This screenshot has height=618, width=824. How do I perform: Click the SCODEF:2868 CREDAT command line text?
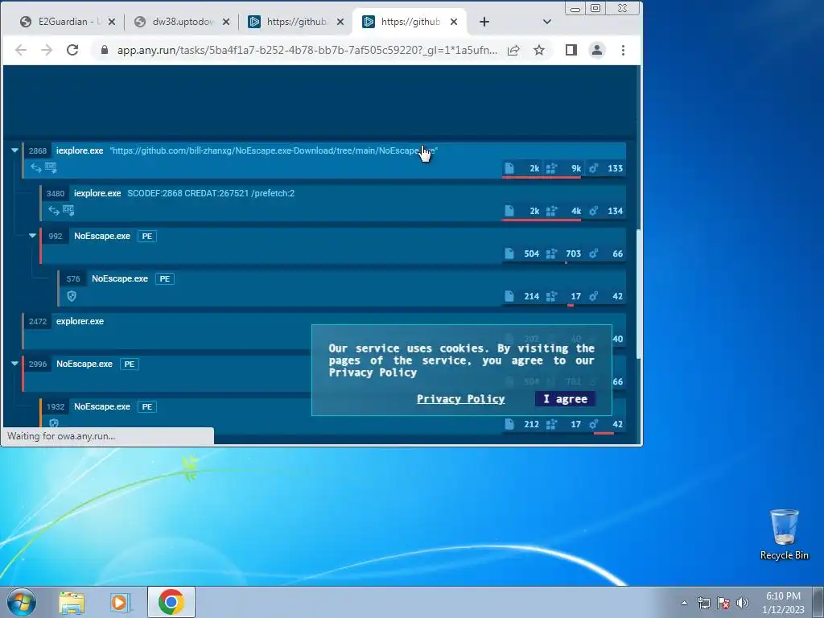[x=211, y=193]
